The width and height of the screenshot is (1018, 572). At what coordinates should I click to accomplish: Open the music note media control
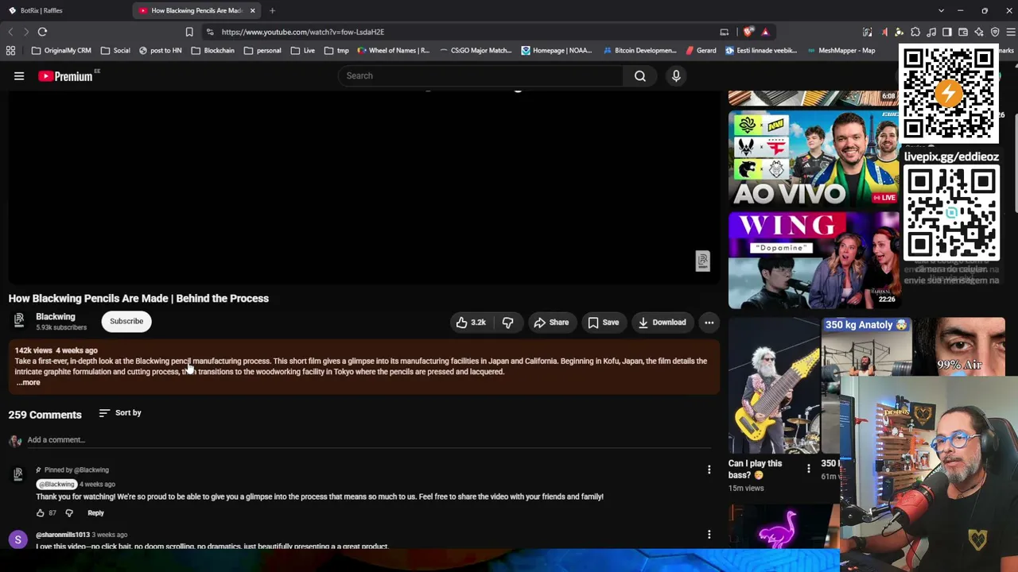tap(931, 32)
